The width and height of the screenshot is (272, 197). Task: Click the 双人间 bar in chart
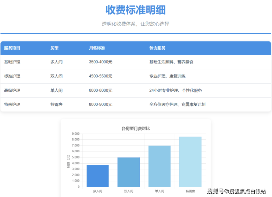coord(128,172)
